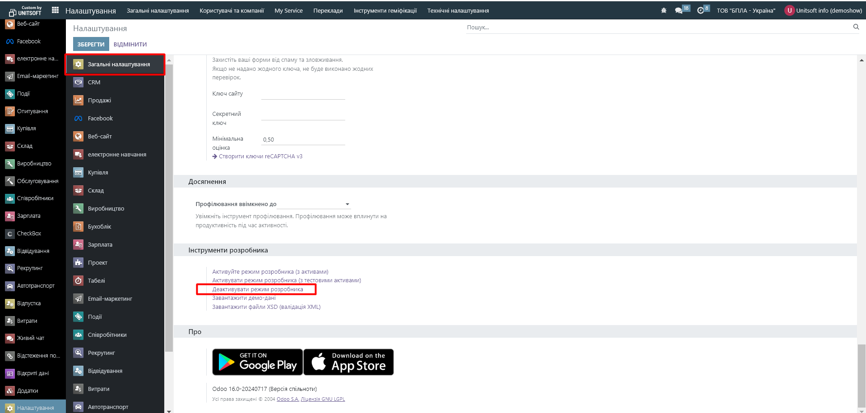
Task: Open the conversations chat icon
Action: [x=679, y=10]
